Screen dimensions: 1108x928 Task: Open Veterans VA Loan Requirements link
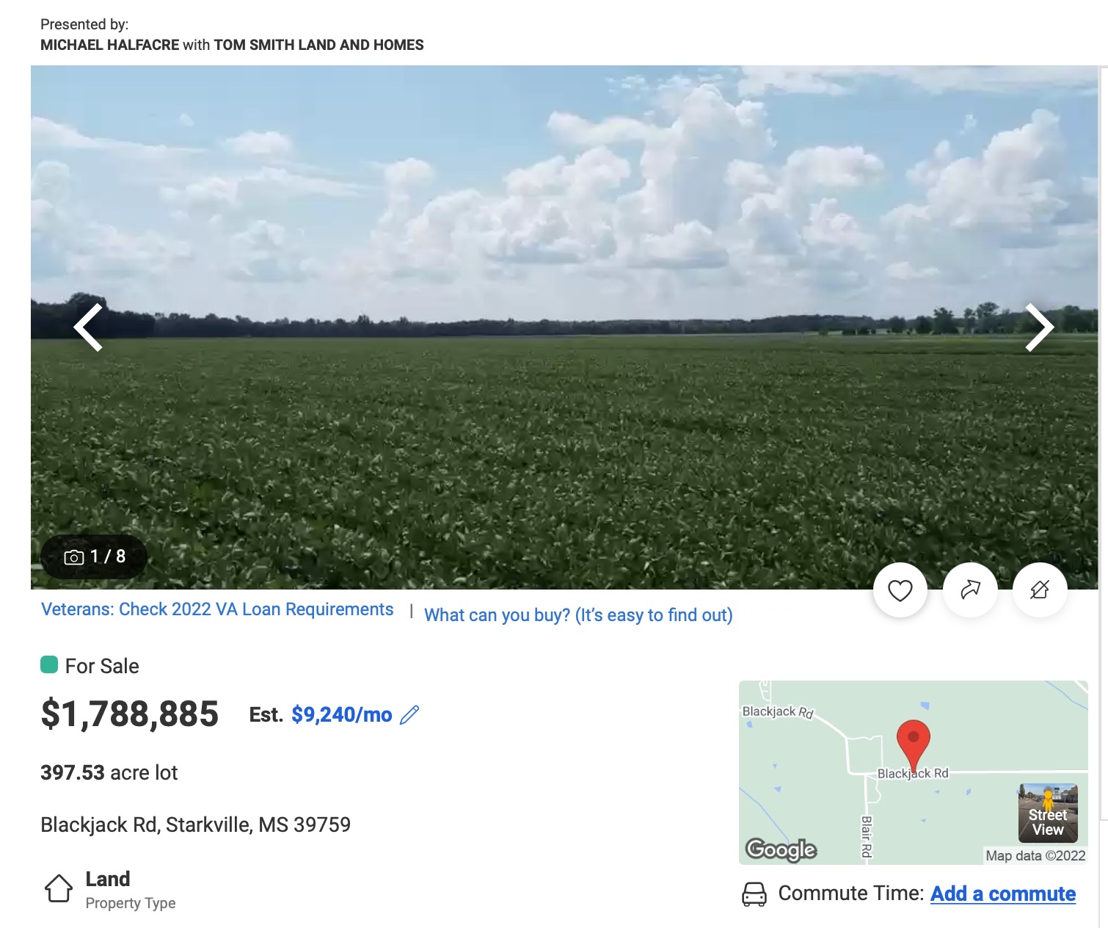[217, 609]
